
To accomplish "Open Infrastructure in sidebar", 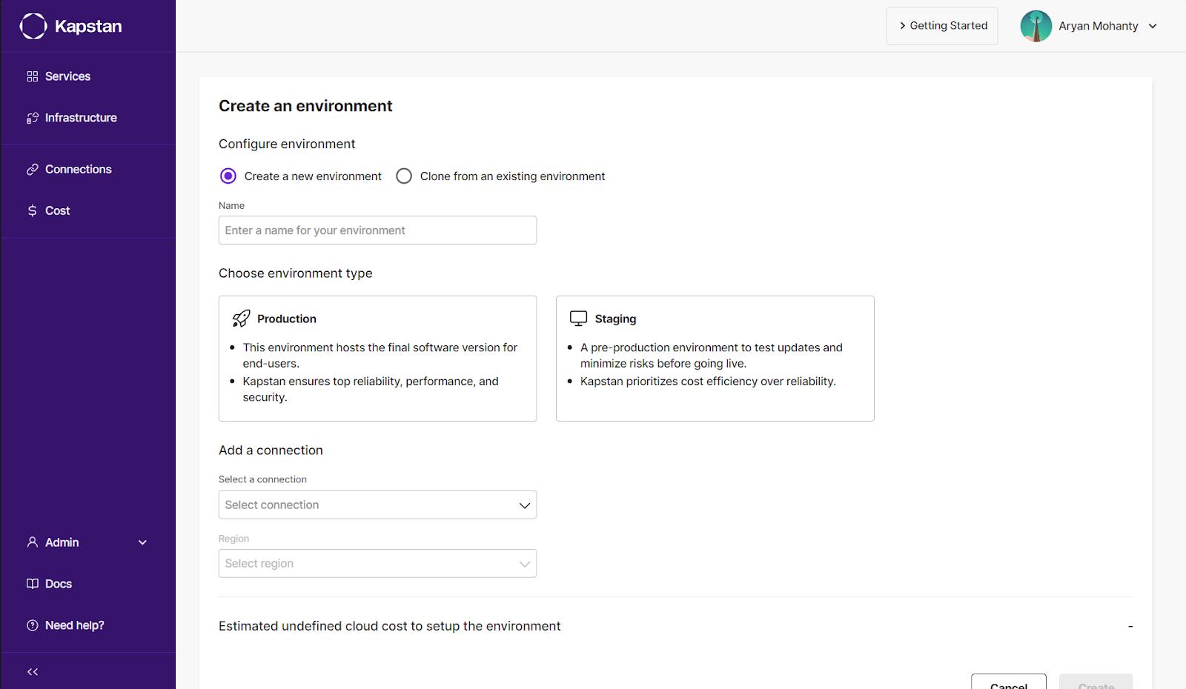I will [x=81, y=118].
